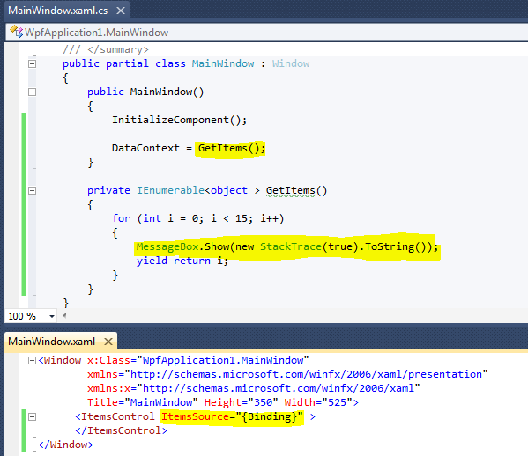Click the highlighted GetItems() call
528x456 pixels.
[x=231, y=148]
